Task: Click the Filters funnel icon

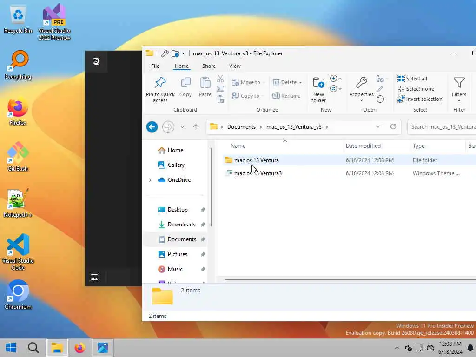Action: click(459, 83)
